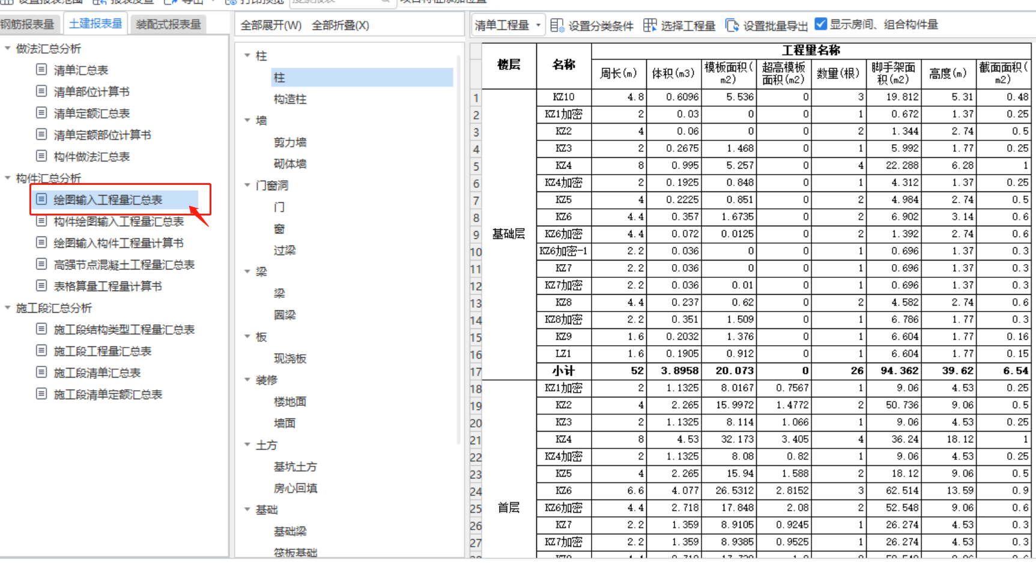1036x563 pixels.
Task: Collapse the 基础 category arrow
Action: 247,510
